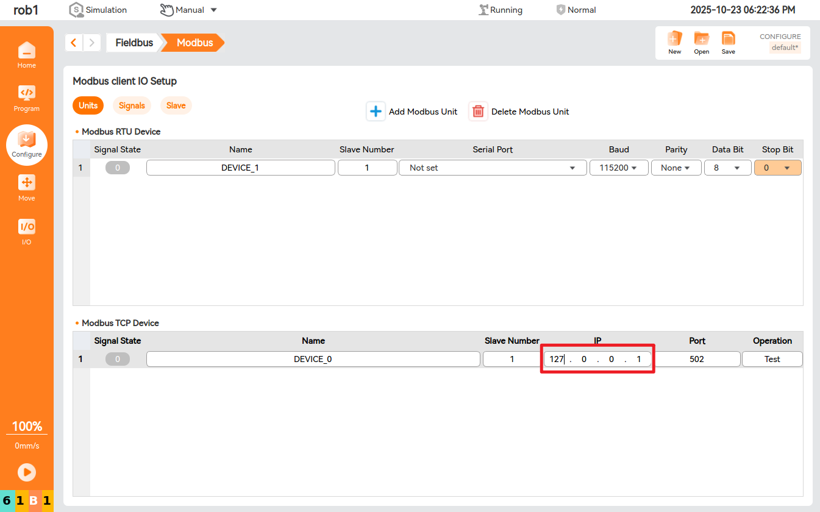The height and width of the screenshot is (512, 820).
Task: Expand the Parity None dropdown
Action: 676,168
